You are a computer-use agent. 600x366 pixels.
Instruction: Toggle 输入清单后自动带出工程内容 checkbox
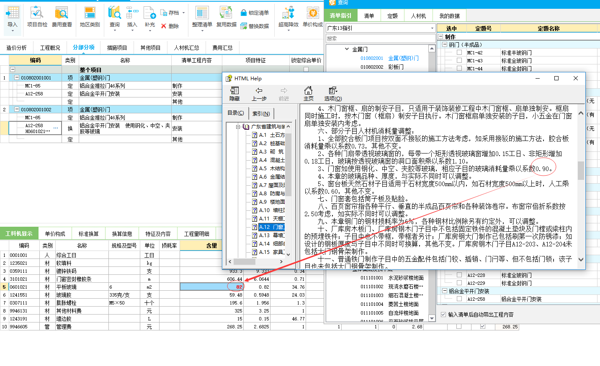pyautogui.click(x=443, y=315)
